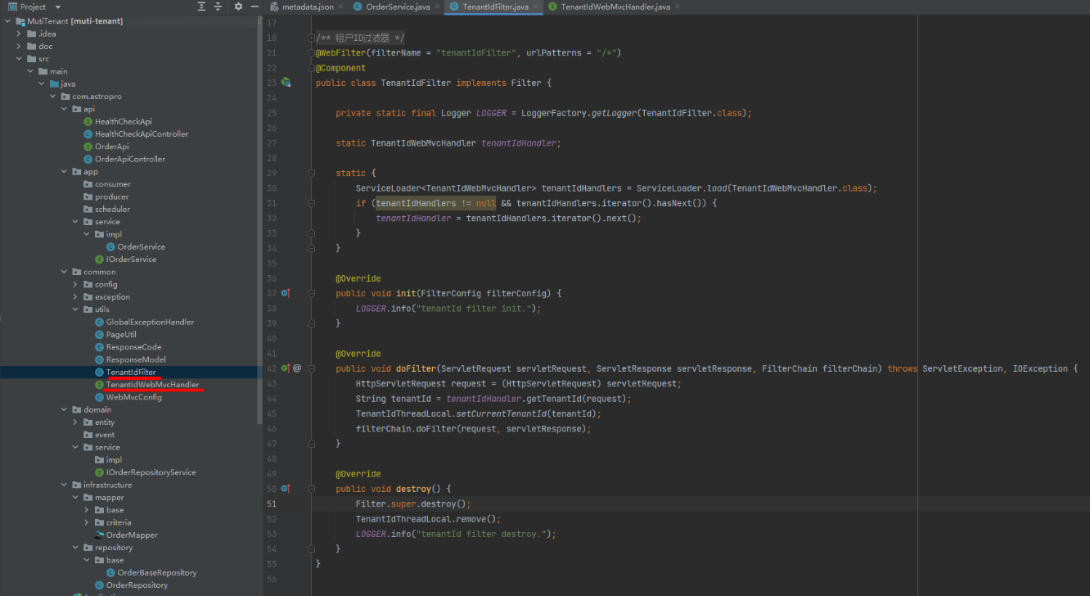Unfold the collapsed doc comment on line 18
This screenshot has height=596, width=1090.
(312, 38)
